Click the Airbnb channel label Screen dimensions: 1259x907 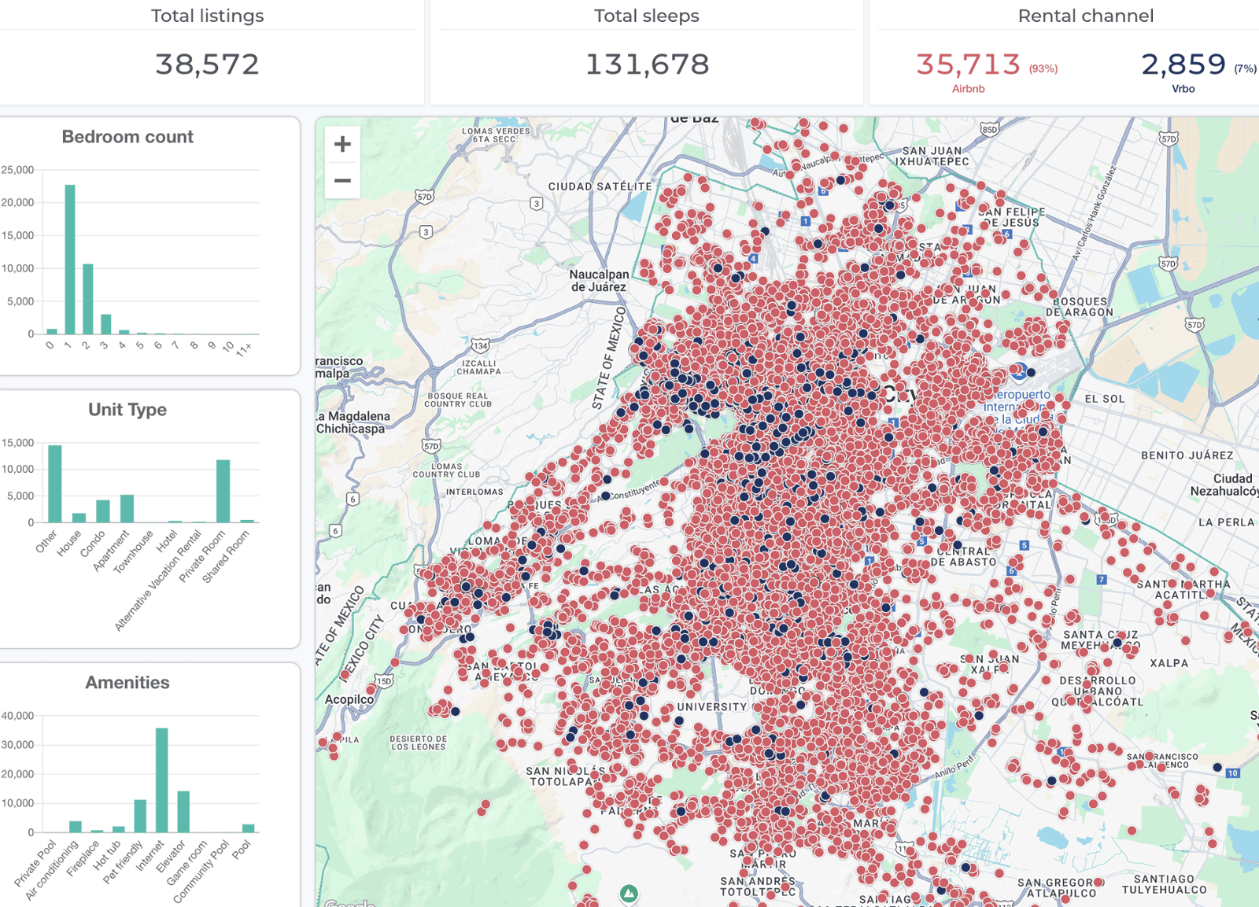968,89
